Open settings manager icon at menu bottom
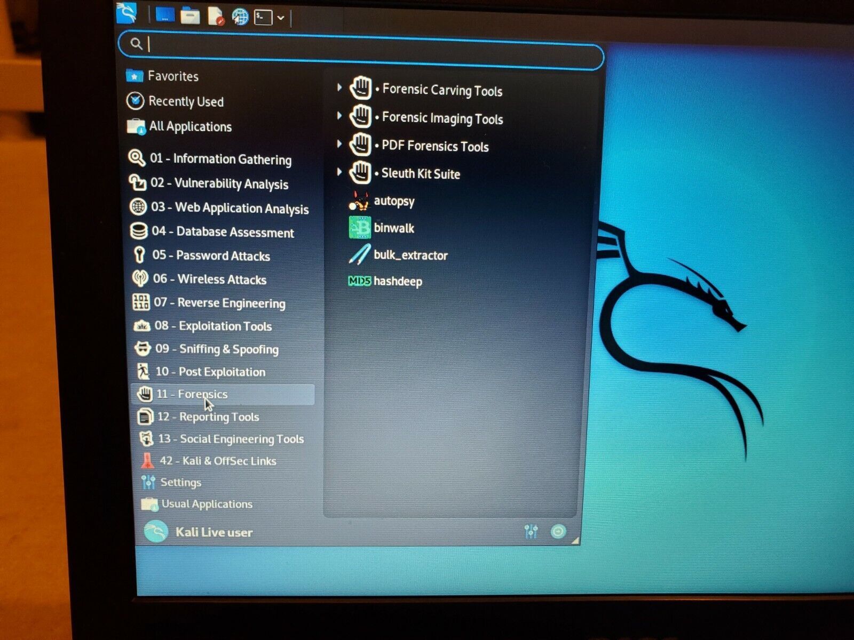854x640 pixels. pyautogui.click(x=531, y=531)
